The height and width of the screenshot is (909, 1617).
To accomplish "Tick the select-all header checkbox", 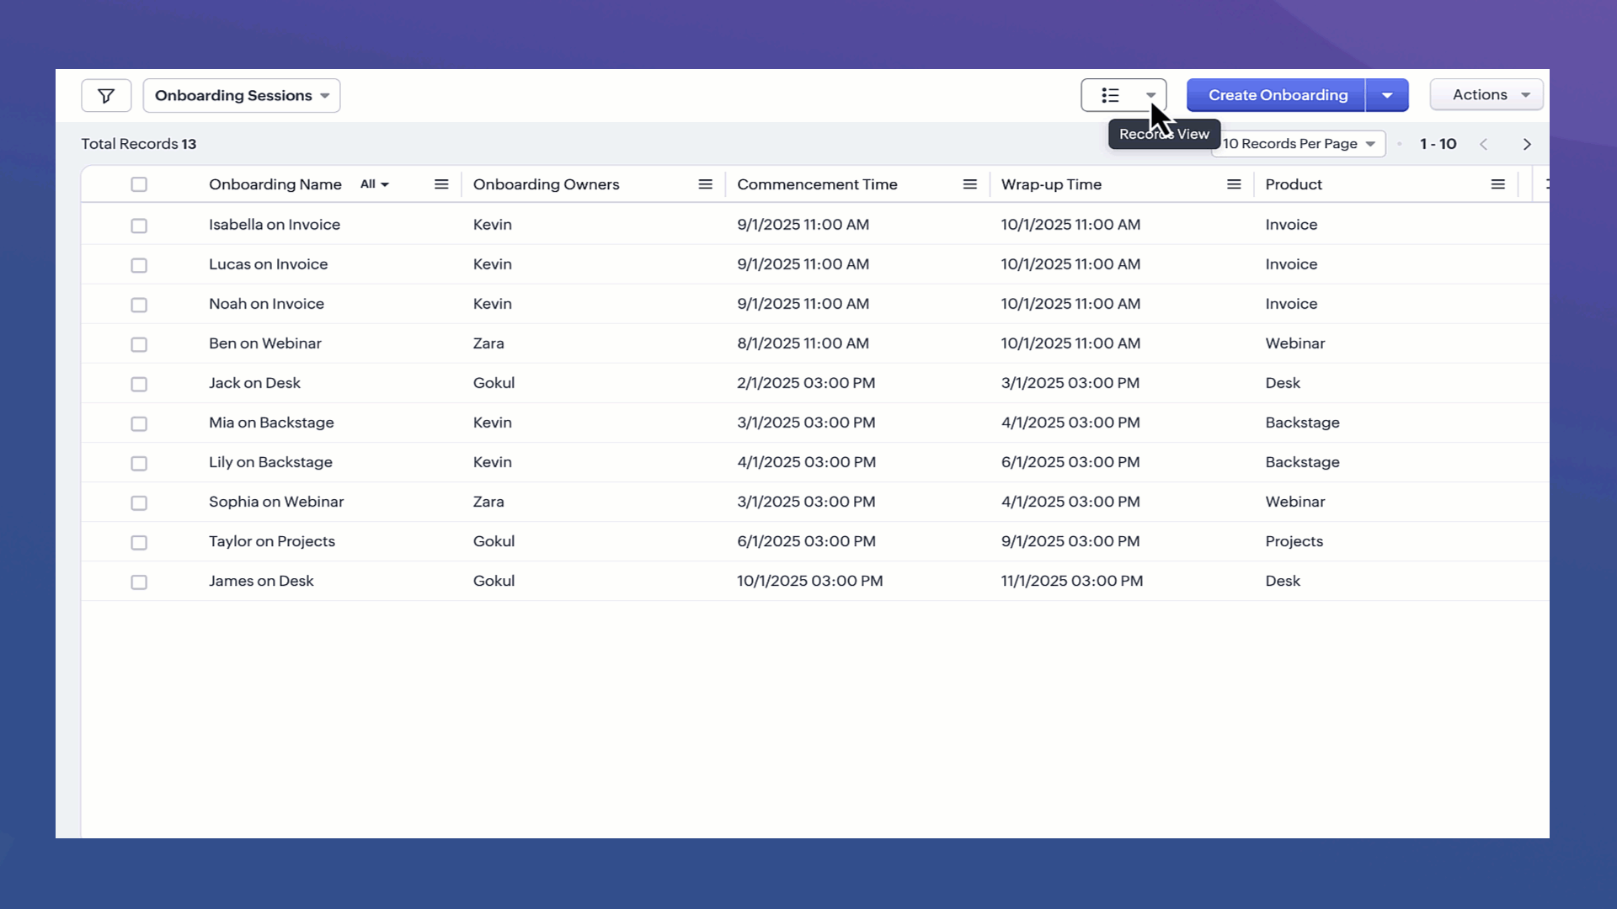I will pos(139,184).
